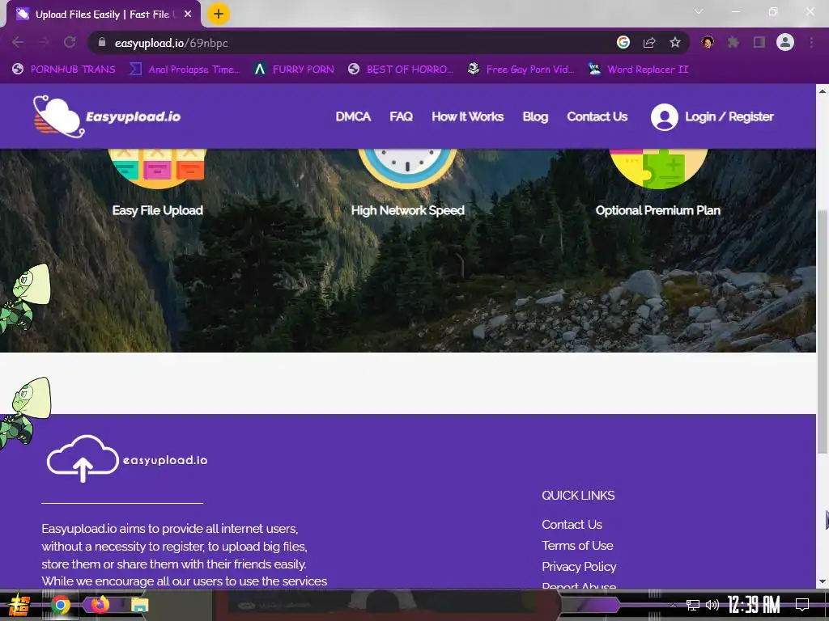Open the extensions puzzle icon
The height and width of the screenshot is (621, 829).
pos(733,42)
